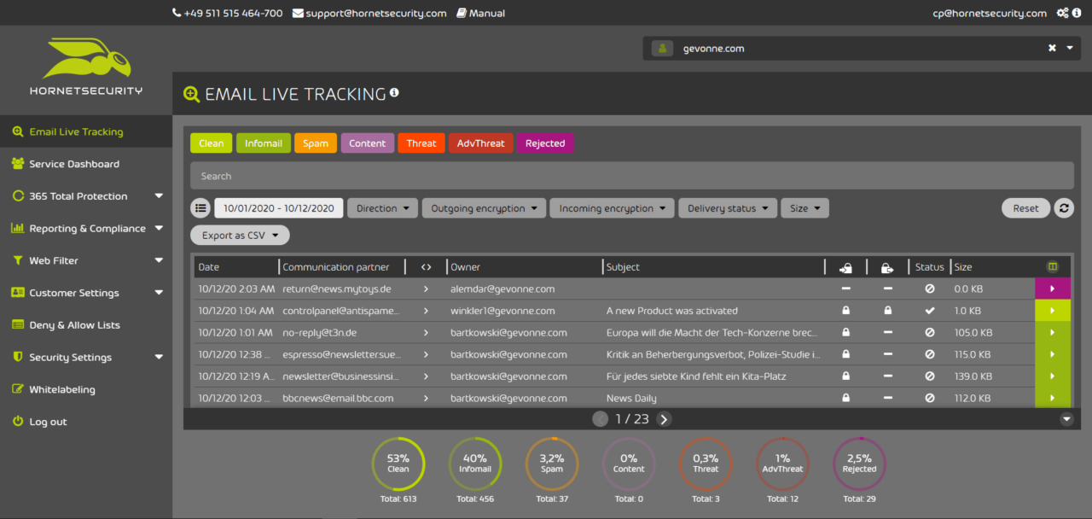Click the info icon beside Email Live Tracking
The image size is (1092, 519).
394,93
